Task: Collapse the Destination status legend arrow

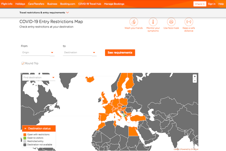Action: (24, 128)
